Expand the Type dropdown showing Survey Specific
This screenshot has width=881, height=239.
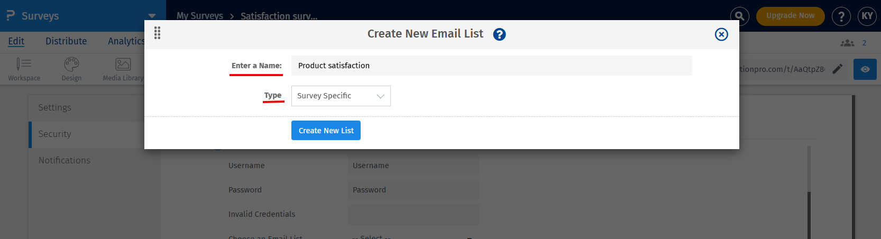(x=341, y=96)
